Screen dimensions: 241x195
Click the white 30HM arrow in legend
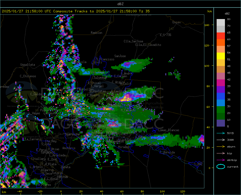[221, 140]
